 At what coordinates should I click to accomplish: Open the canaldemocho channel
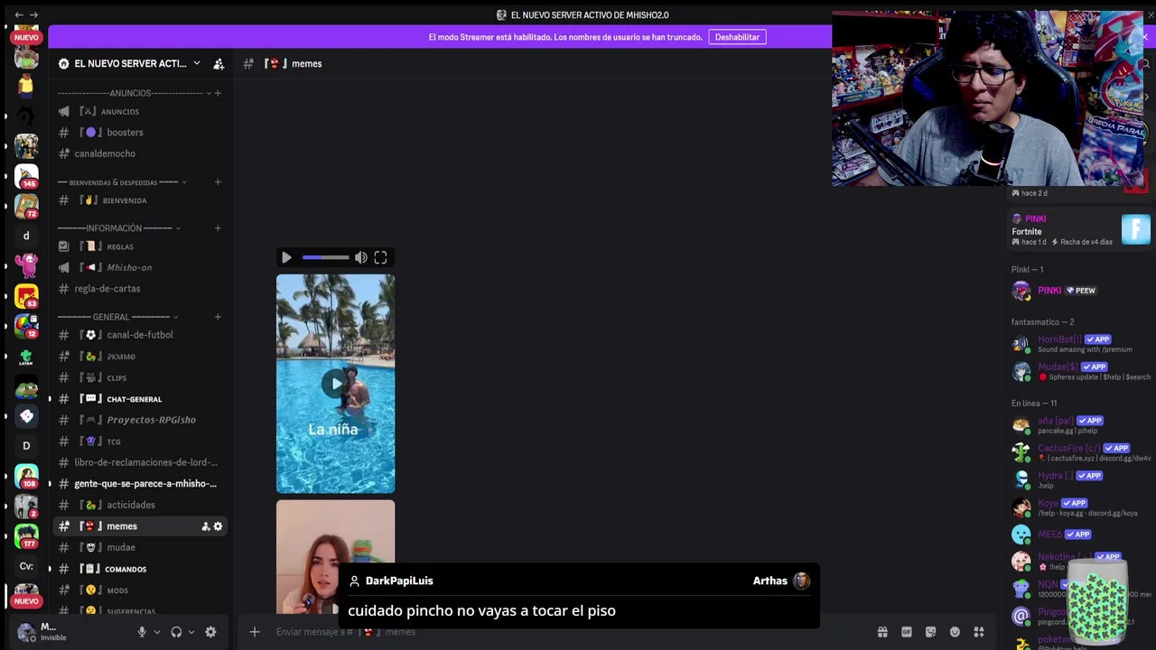pos(139,153)
